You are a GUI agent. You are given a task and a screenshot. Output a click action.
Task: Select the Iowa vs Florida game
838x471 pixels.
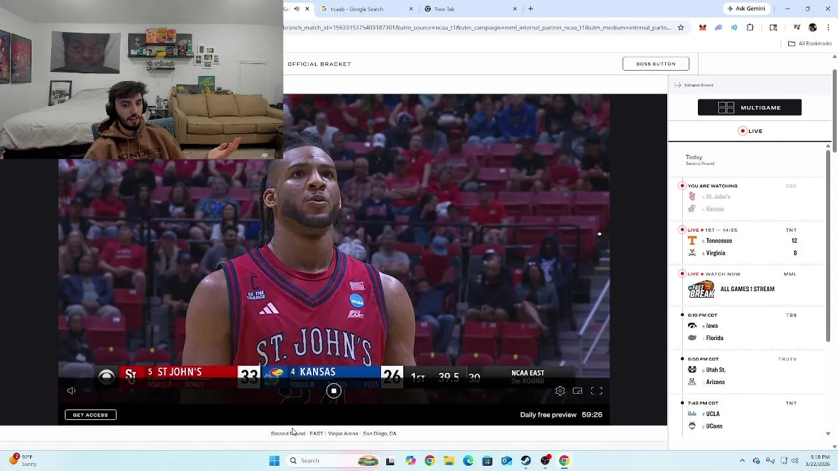[746, 326]
